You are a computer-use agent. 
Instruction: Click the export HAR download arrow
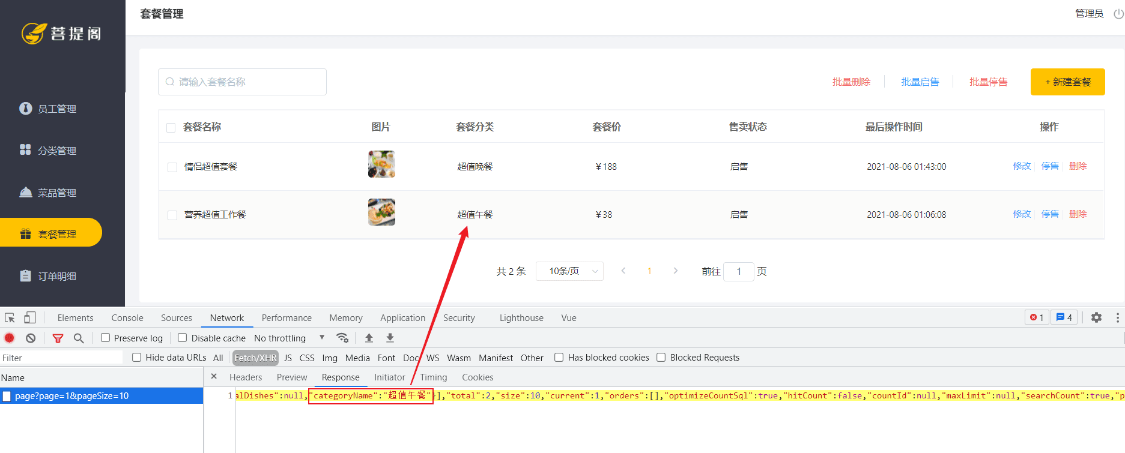pyautogui.click(x=390, y=338)
